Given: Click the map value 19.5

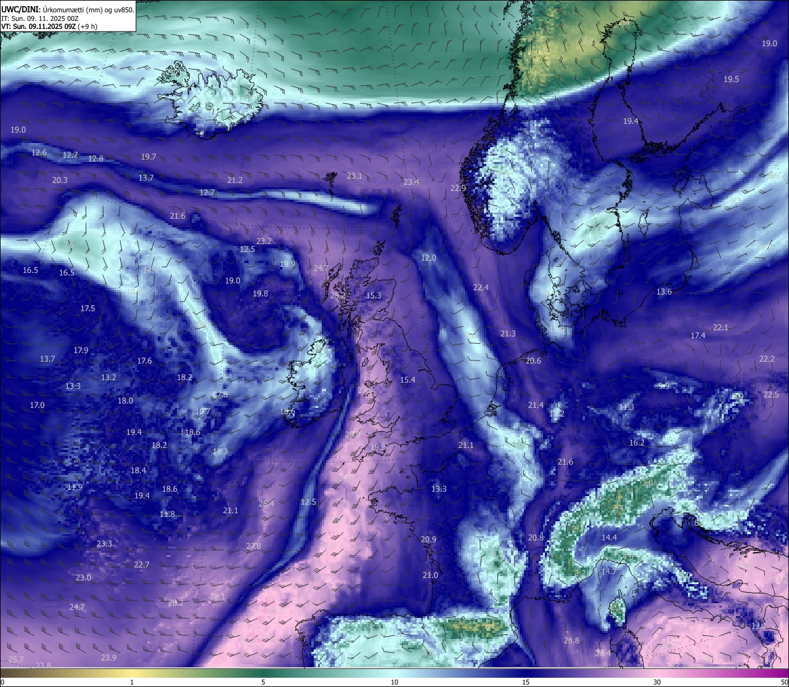Looking at the screenshot, I should point(731,79).
